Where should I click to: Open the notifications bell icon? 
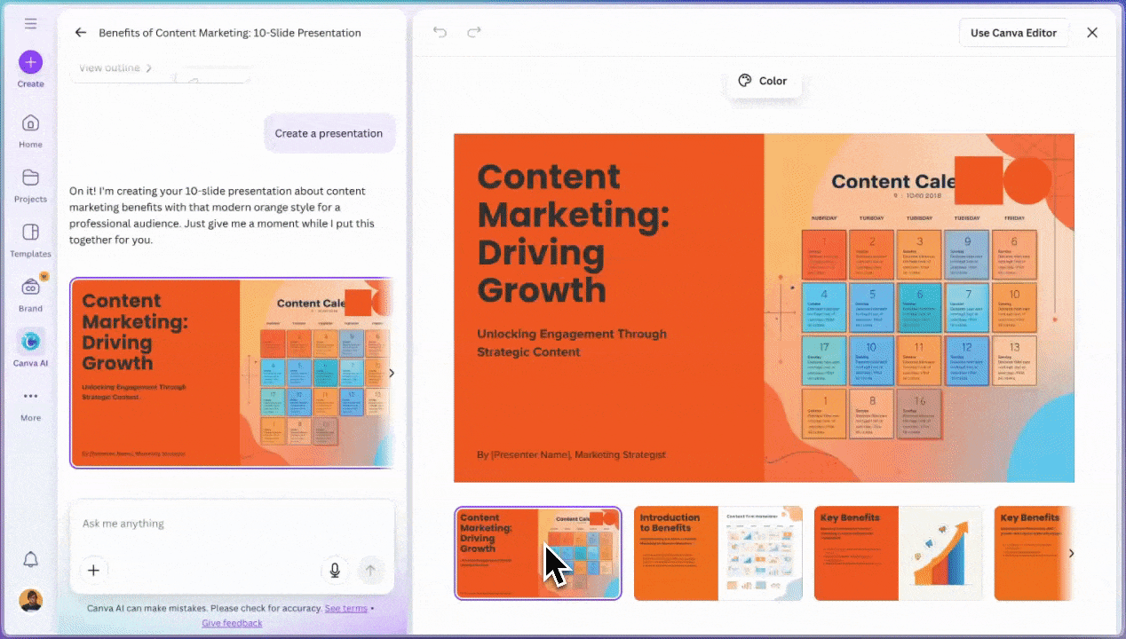[x=30, y=559]
